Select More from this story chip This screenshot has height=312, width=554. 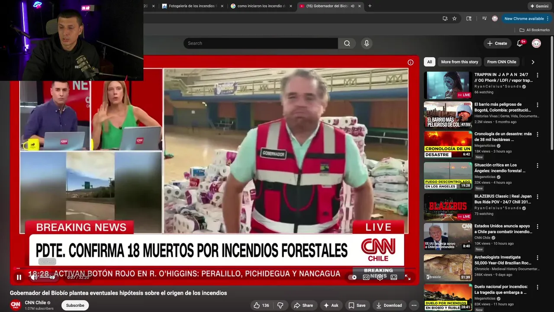coord(460,62)
